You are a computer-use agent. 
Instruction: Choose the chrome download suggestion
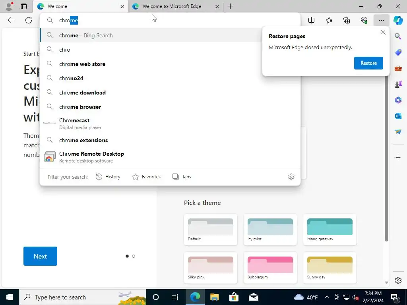point(170,93)
